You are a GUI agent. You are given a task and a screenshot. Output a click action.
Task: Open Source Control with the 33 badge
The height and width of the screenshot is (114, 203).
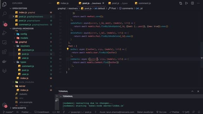(4, 23)
